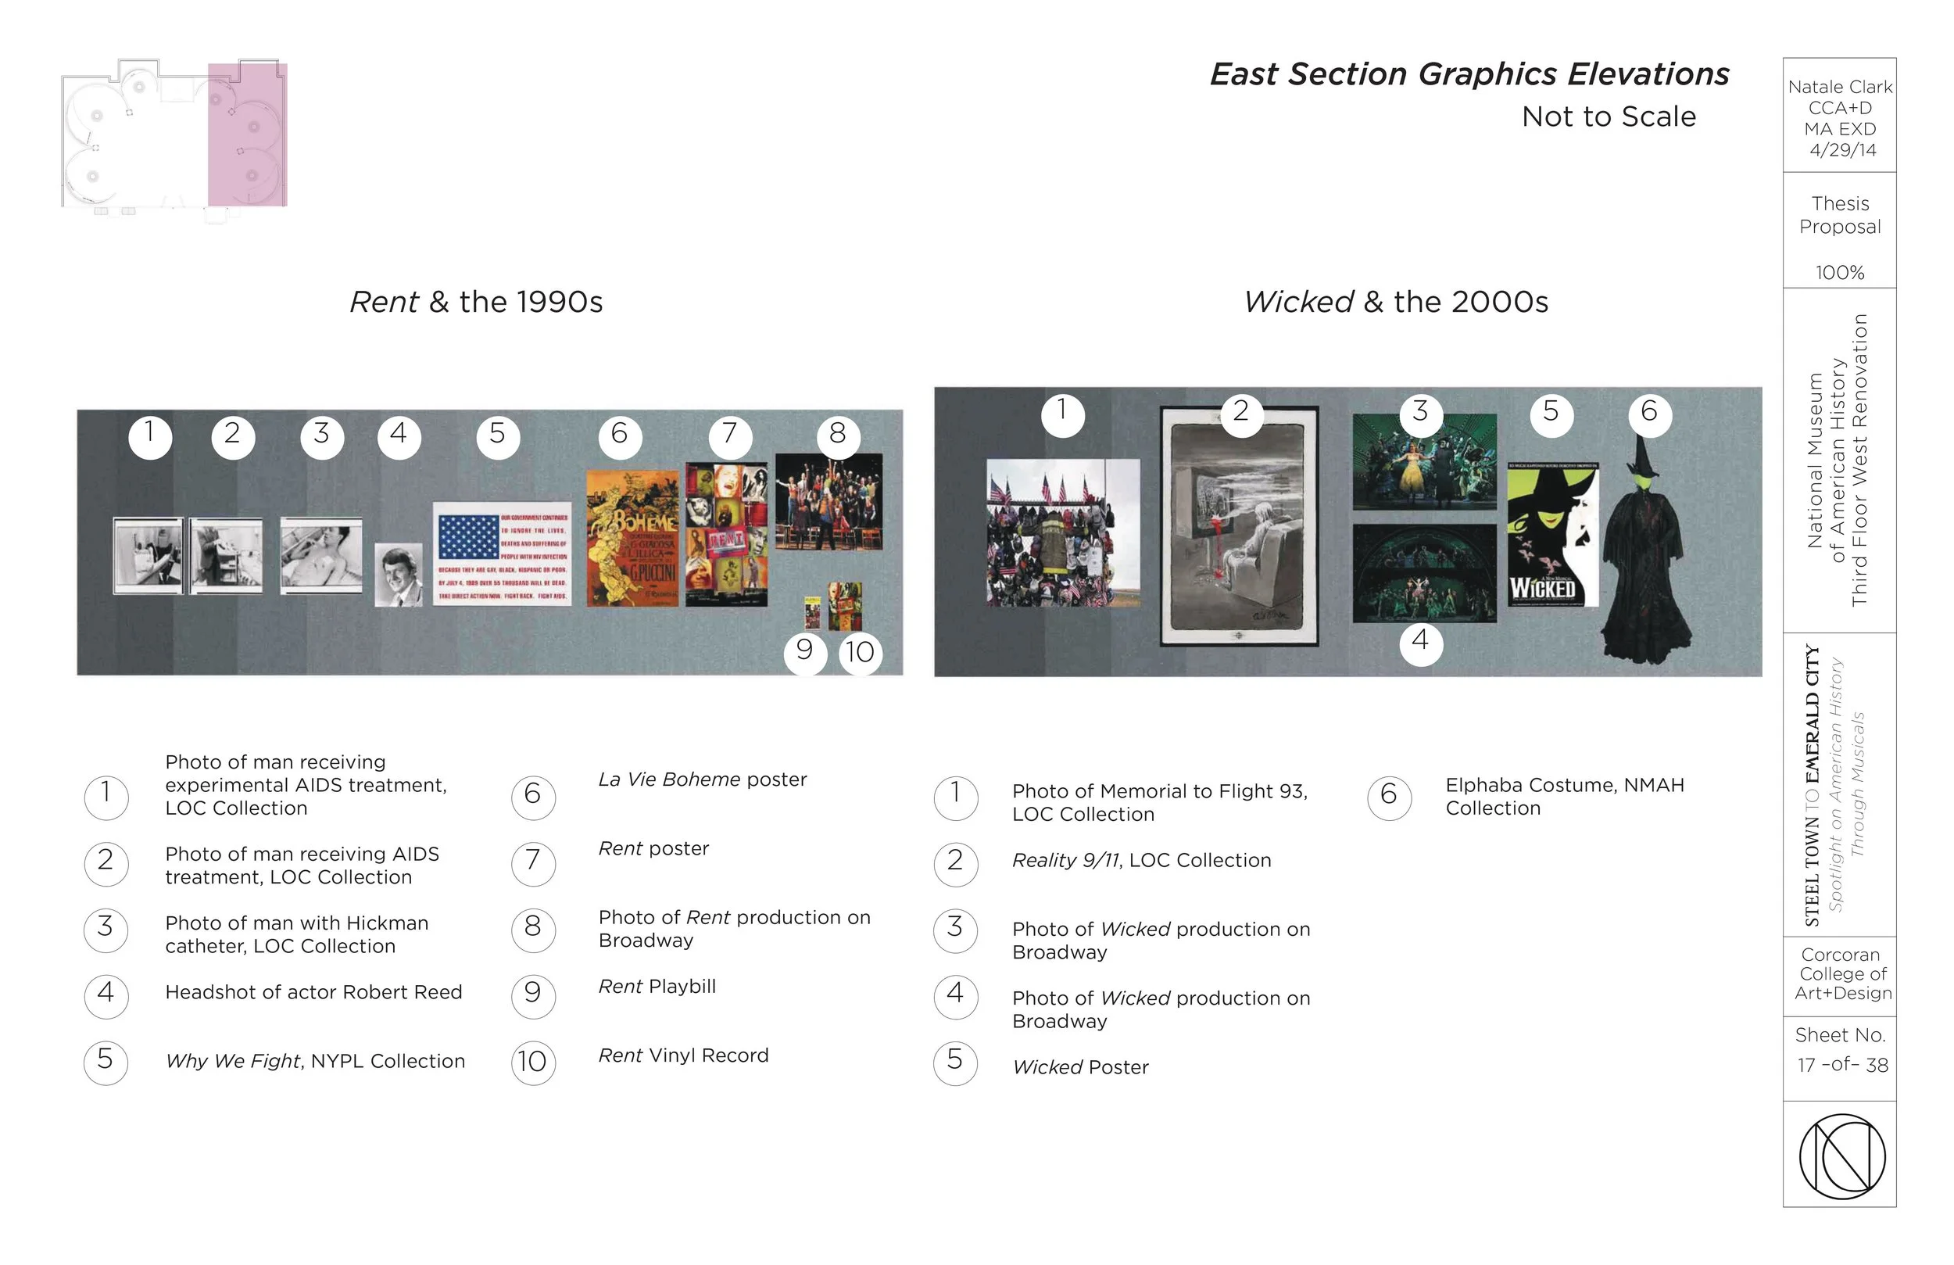Click the 'East Section Graphics Elevations' title
This screenshot has height=1265, width=1954.
pos(1469,74)
